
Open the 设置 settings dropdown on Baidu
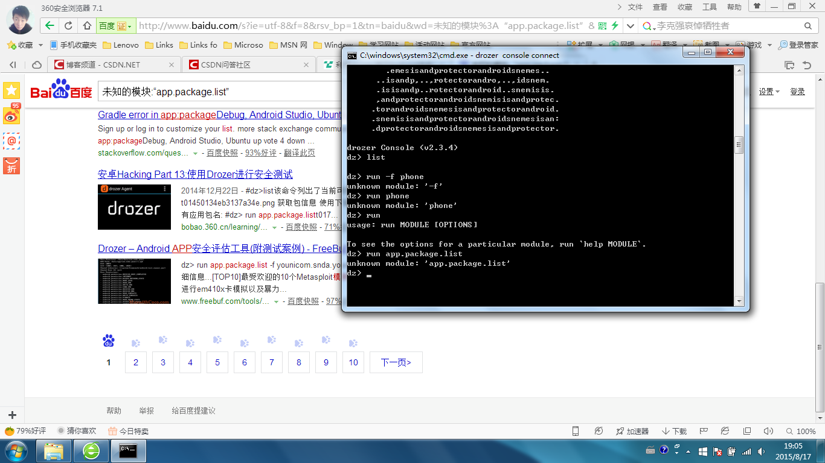coord(769,92)
